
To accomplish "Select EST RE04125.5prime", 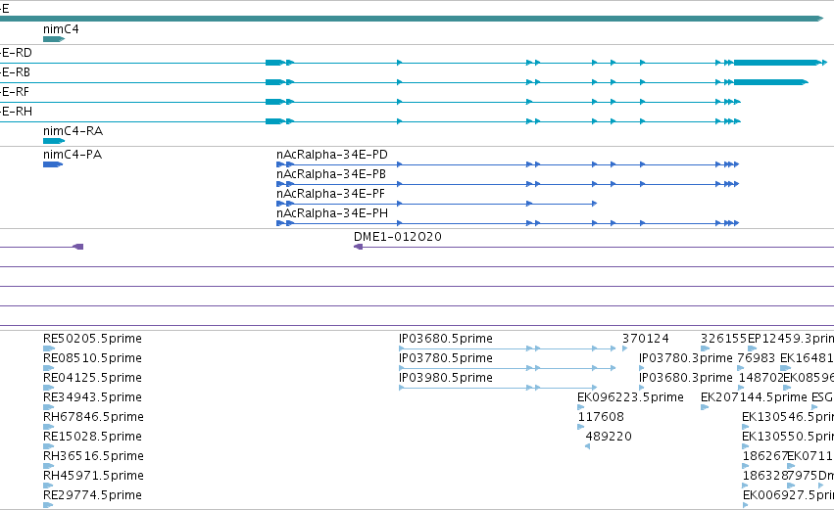I will pos(92,378).
